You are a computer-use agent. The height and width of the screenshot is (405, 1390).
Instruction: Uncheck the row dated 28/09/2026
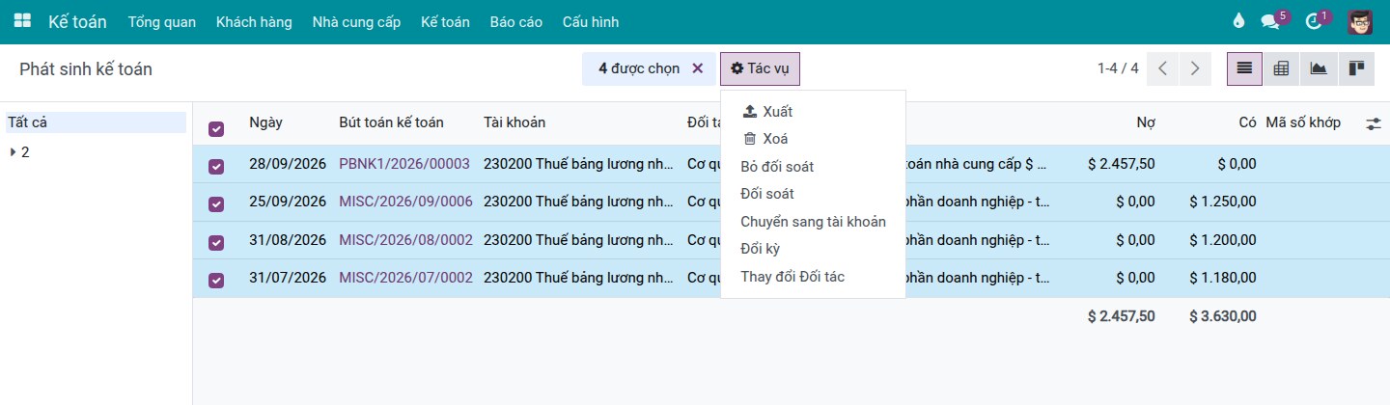click(216, 166)
